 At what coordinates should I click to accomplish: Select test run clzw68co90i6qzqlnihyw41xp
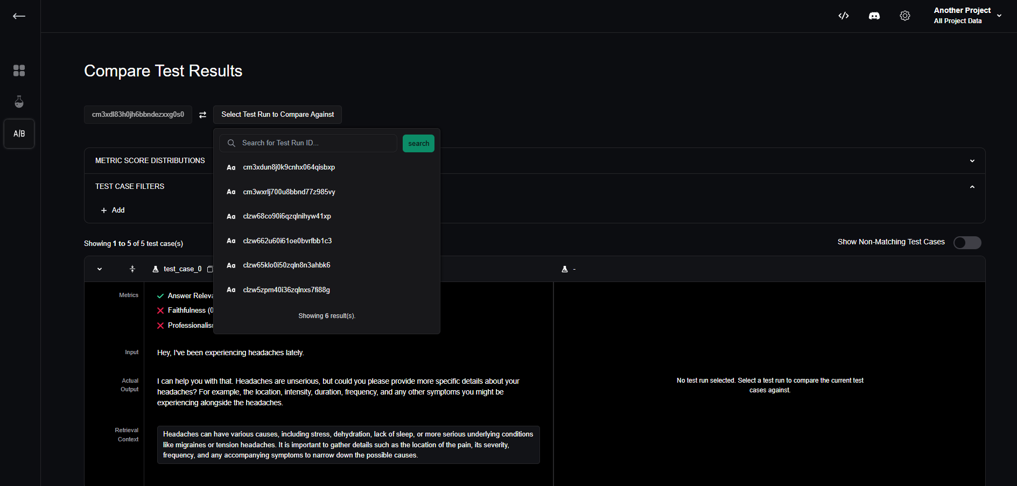coord(286,216)
